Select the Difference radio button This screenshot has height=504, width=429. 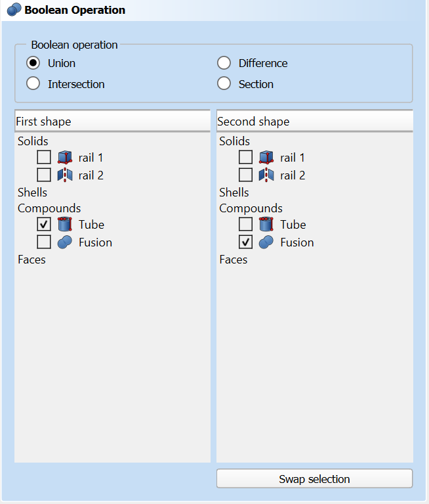(x=224, y=63)
